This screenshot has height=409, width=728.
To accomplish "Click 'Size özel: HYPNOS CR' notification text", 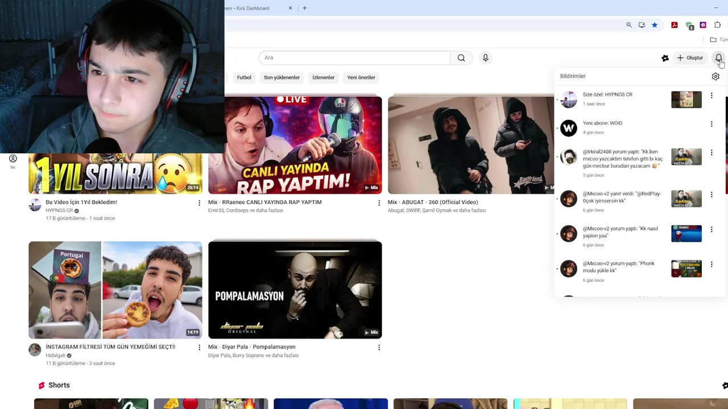I will [x=607, y=94].
